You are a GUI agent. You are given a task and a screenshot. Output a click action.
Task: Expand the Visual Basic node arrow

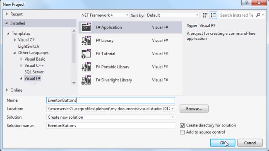click(21, 59)
